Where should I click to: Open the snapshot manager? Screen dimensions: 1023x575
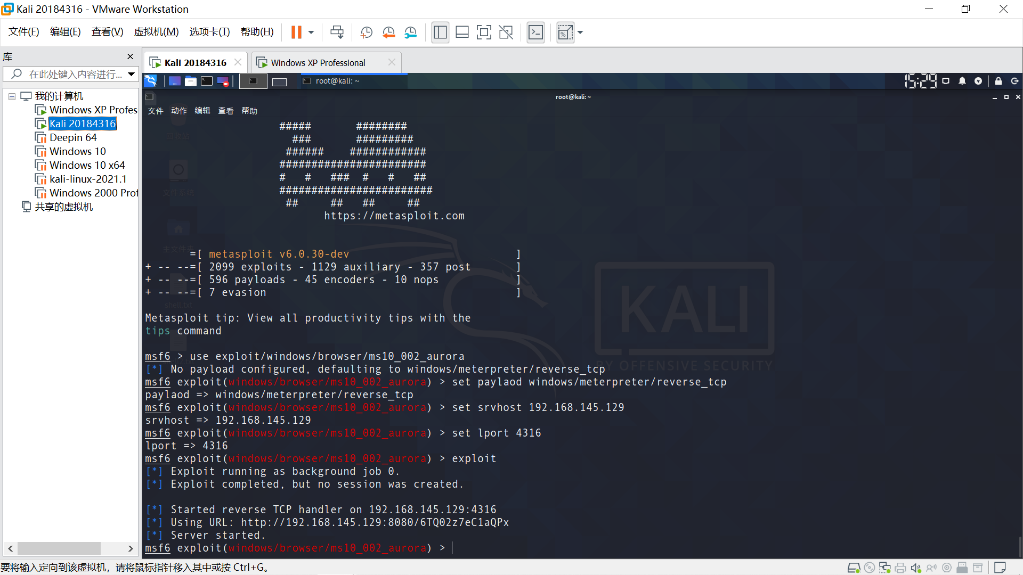pyautogui.click(x=410, y=32)
